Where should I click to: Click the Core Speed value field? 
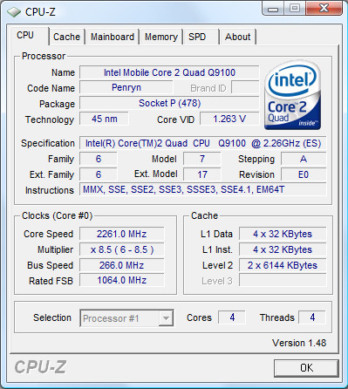click(122, 234)
